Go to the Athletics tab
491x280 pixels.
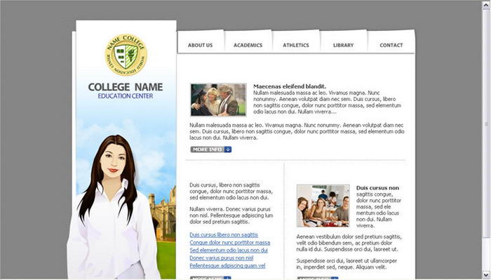pyautogui.click(x=296, y=45)
